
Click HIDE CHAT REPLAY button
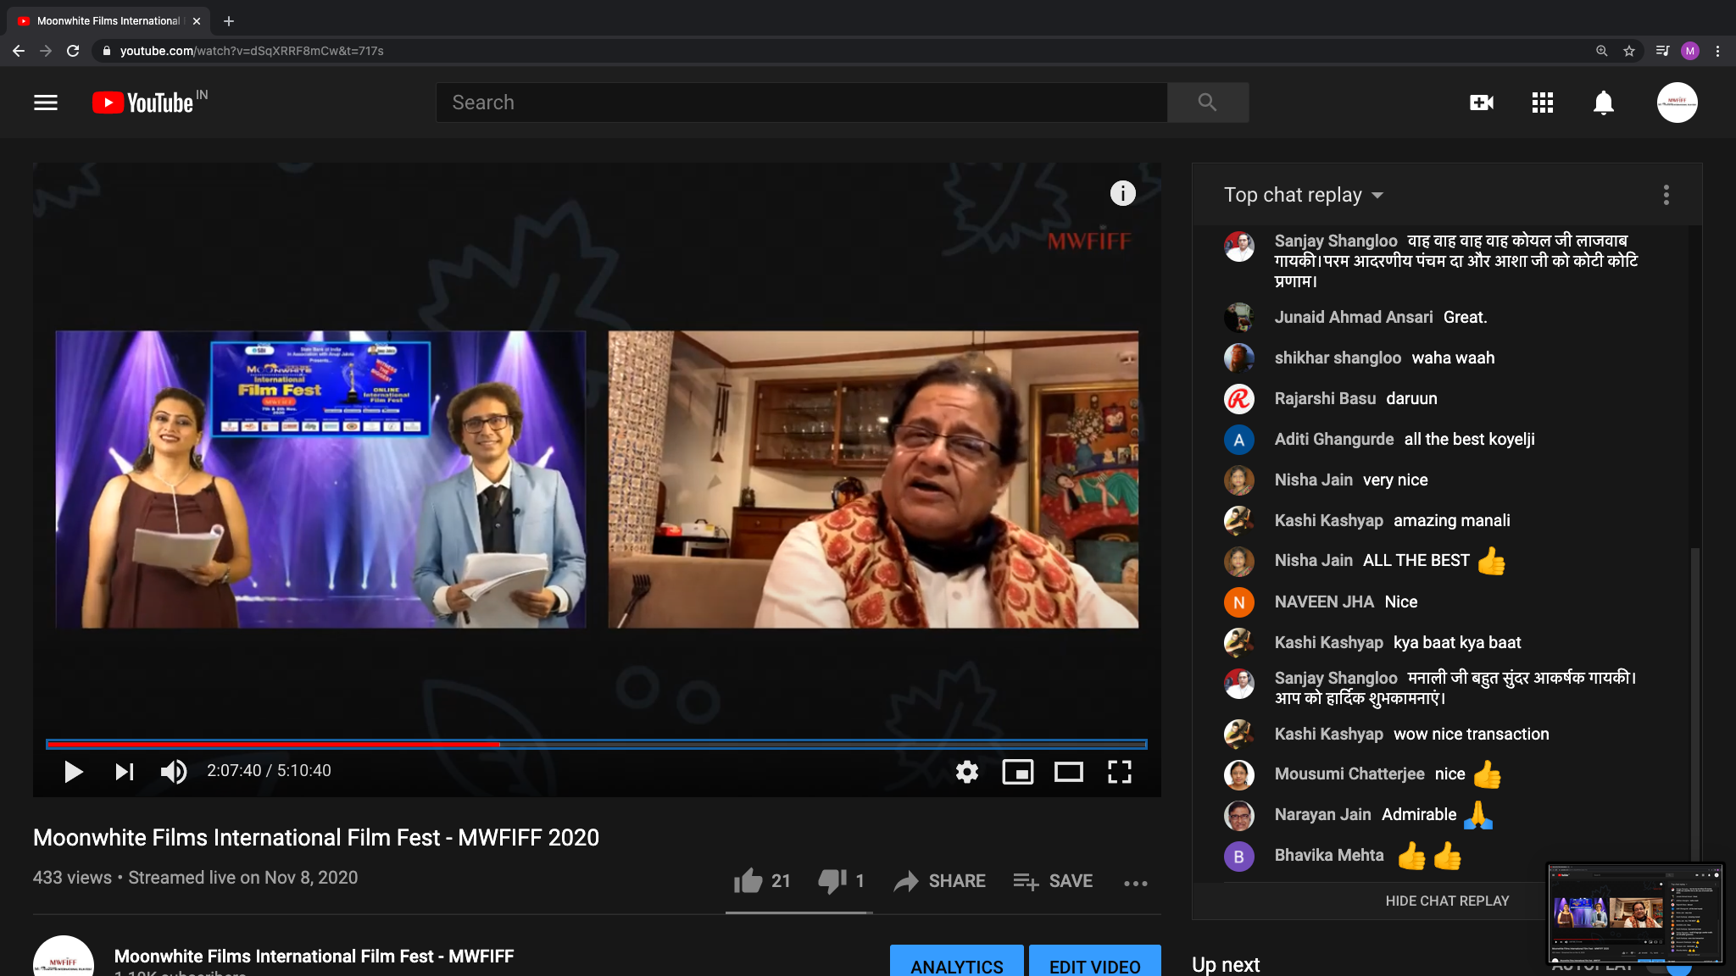coord(1447,901)
